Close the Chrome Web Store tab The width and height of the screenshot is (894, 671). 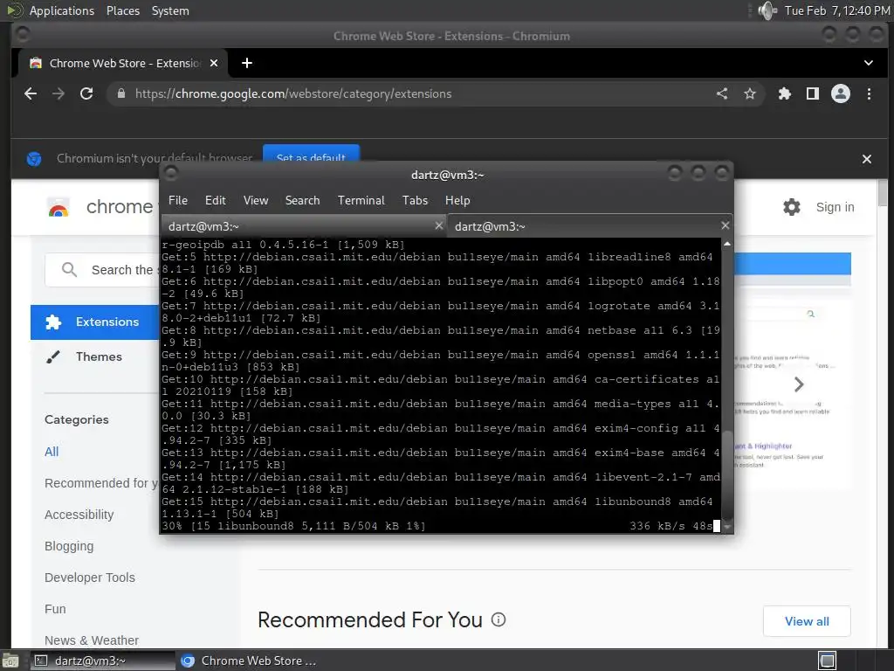click(214, 63)
